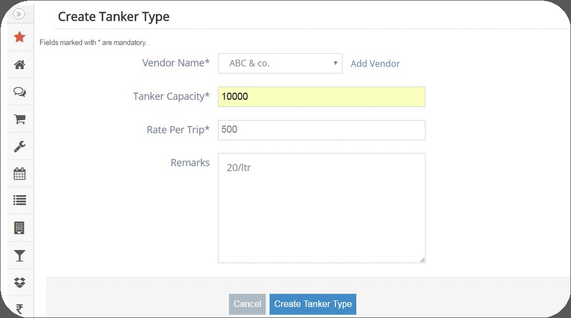Expand the sidebar with the double-chevron button

click(19, 14)
